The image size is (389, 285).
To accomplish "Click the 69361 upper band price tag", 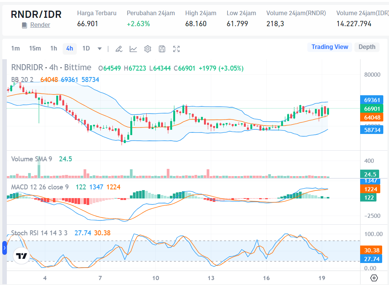I will [x=372, y=100].
